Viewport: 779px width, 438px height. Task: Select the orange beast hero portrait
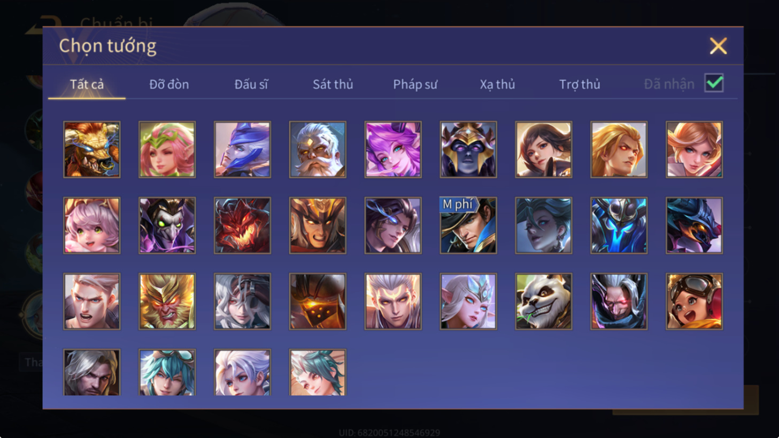tap(91, 149)
